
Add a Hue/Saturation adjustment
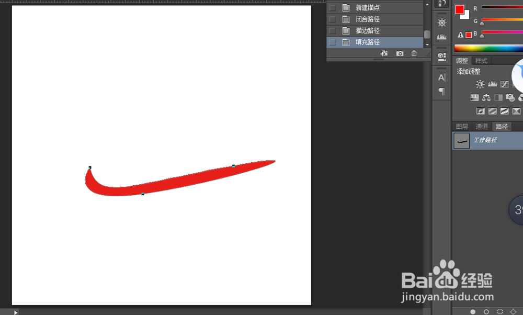pos(474,97)
